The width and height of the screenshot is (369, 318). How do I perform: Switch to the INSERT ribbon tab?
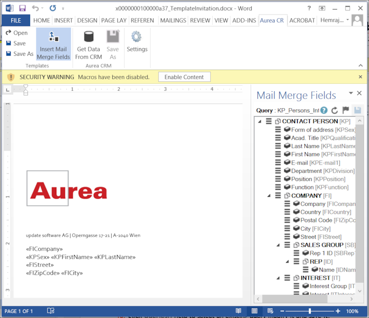[63, 20]
